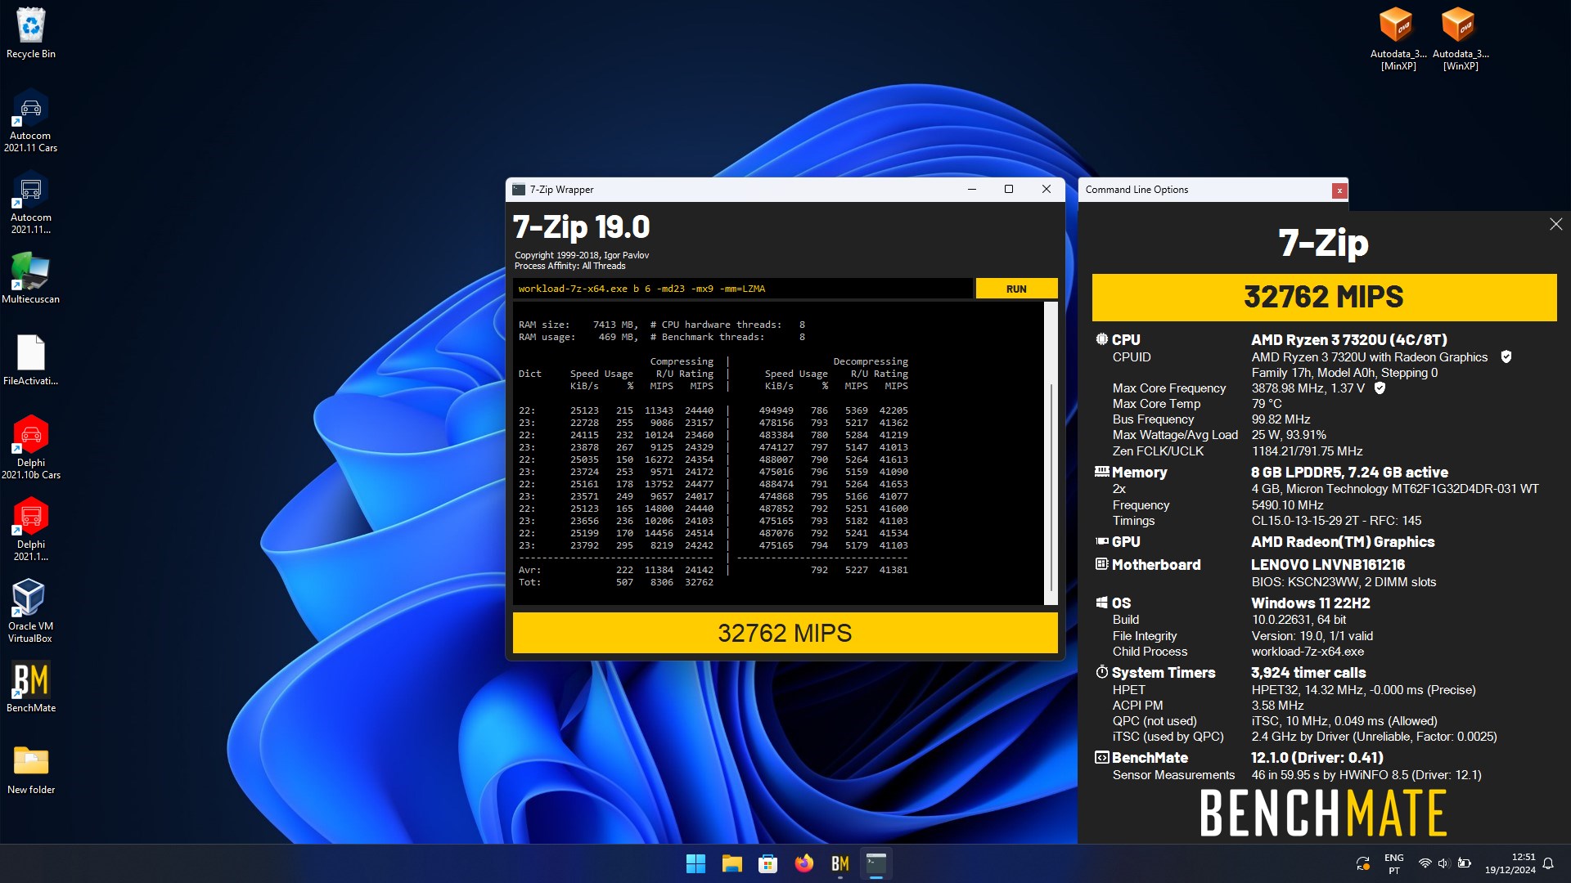The width and height of the screenshot is (1571, 883).
Task: Click the 32762 MIPS result bar in 7-Zip Wrapper
Action: [x=785, y=633]
